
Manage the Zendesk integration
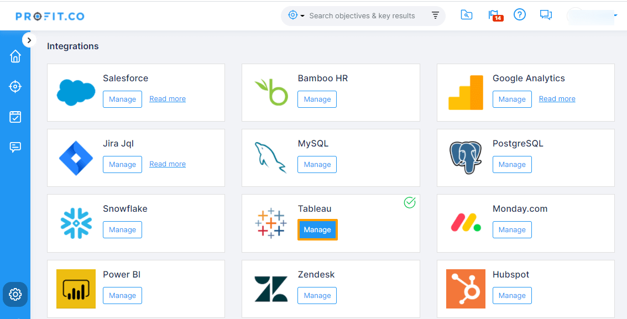[x=317, y=295]
